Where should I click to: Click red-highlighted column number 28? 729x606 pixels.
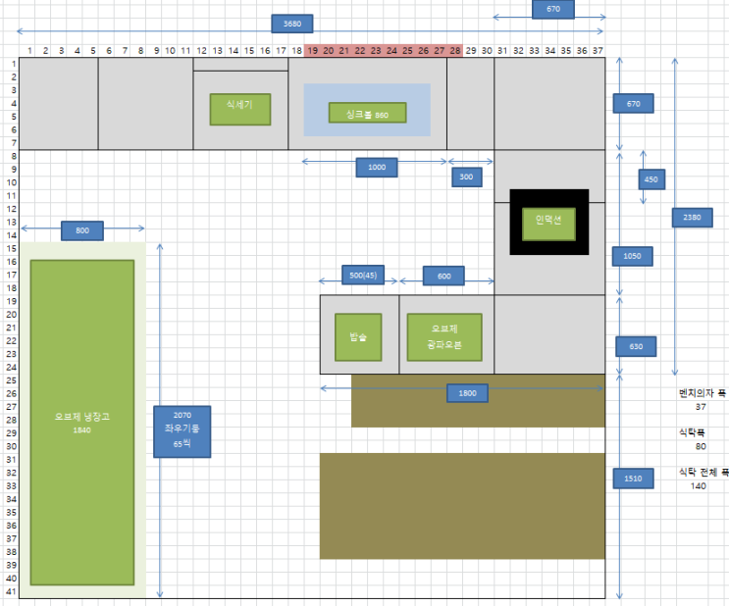tap(455, 51)
